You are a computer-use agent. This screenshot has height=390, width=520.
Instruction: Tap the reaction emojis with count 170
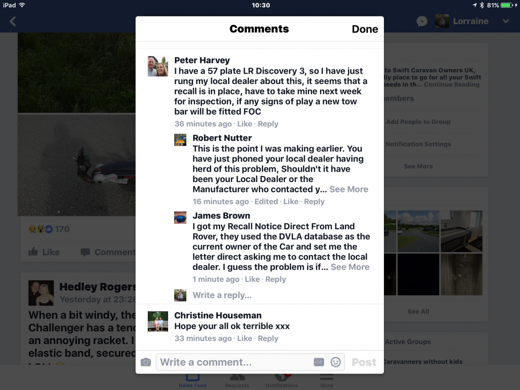click(49, 229)
